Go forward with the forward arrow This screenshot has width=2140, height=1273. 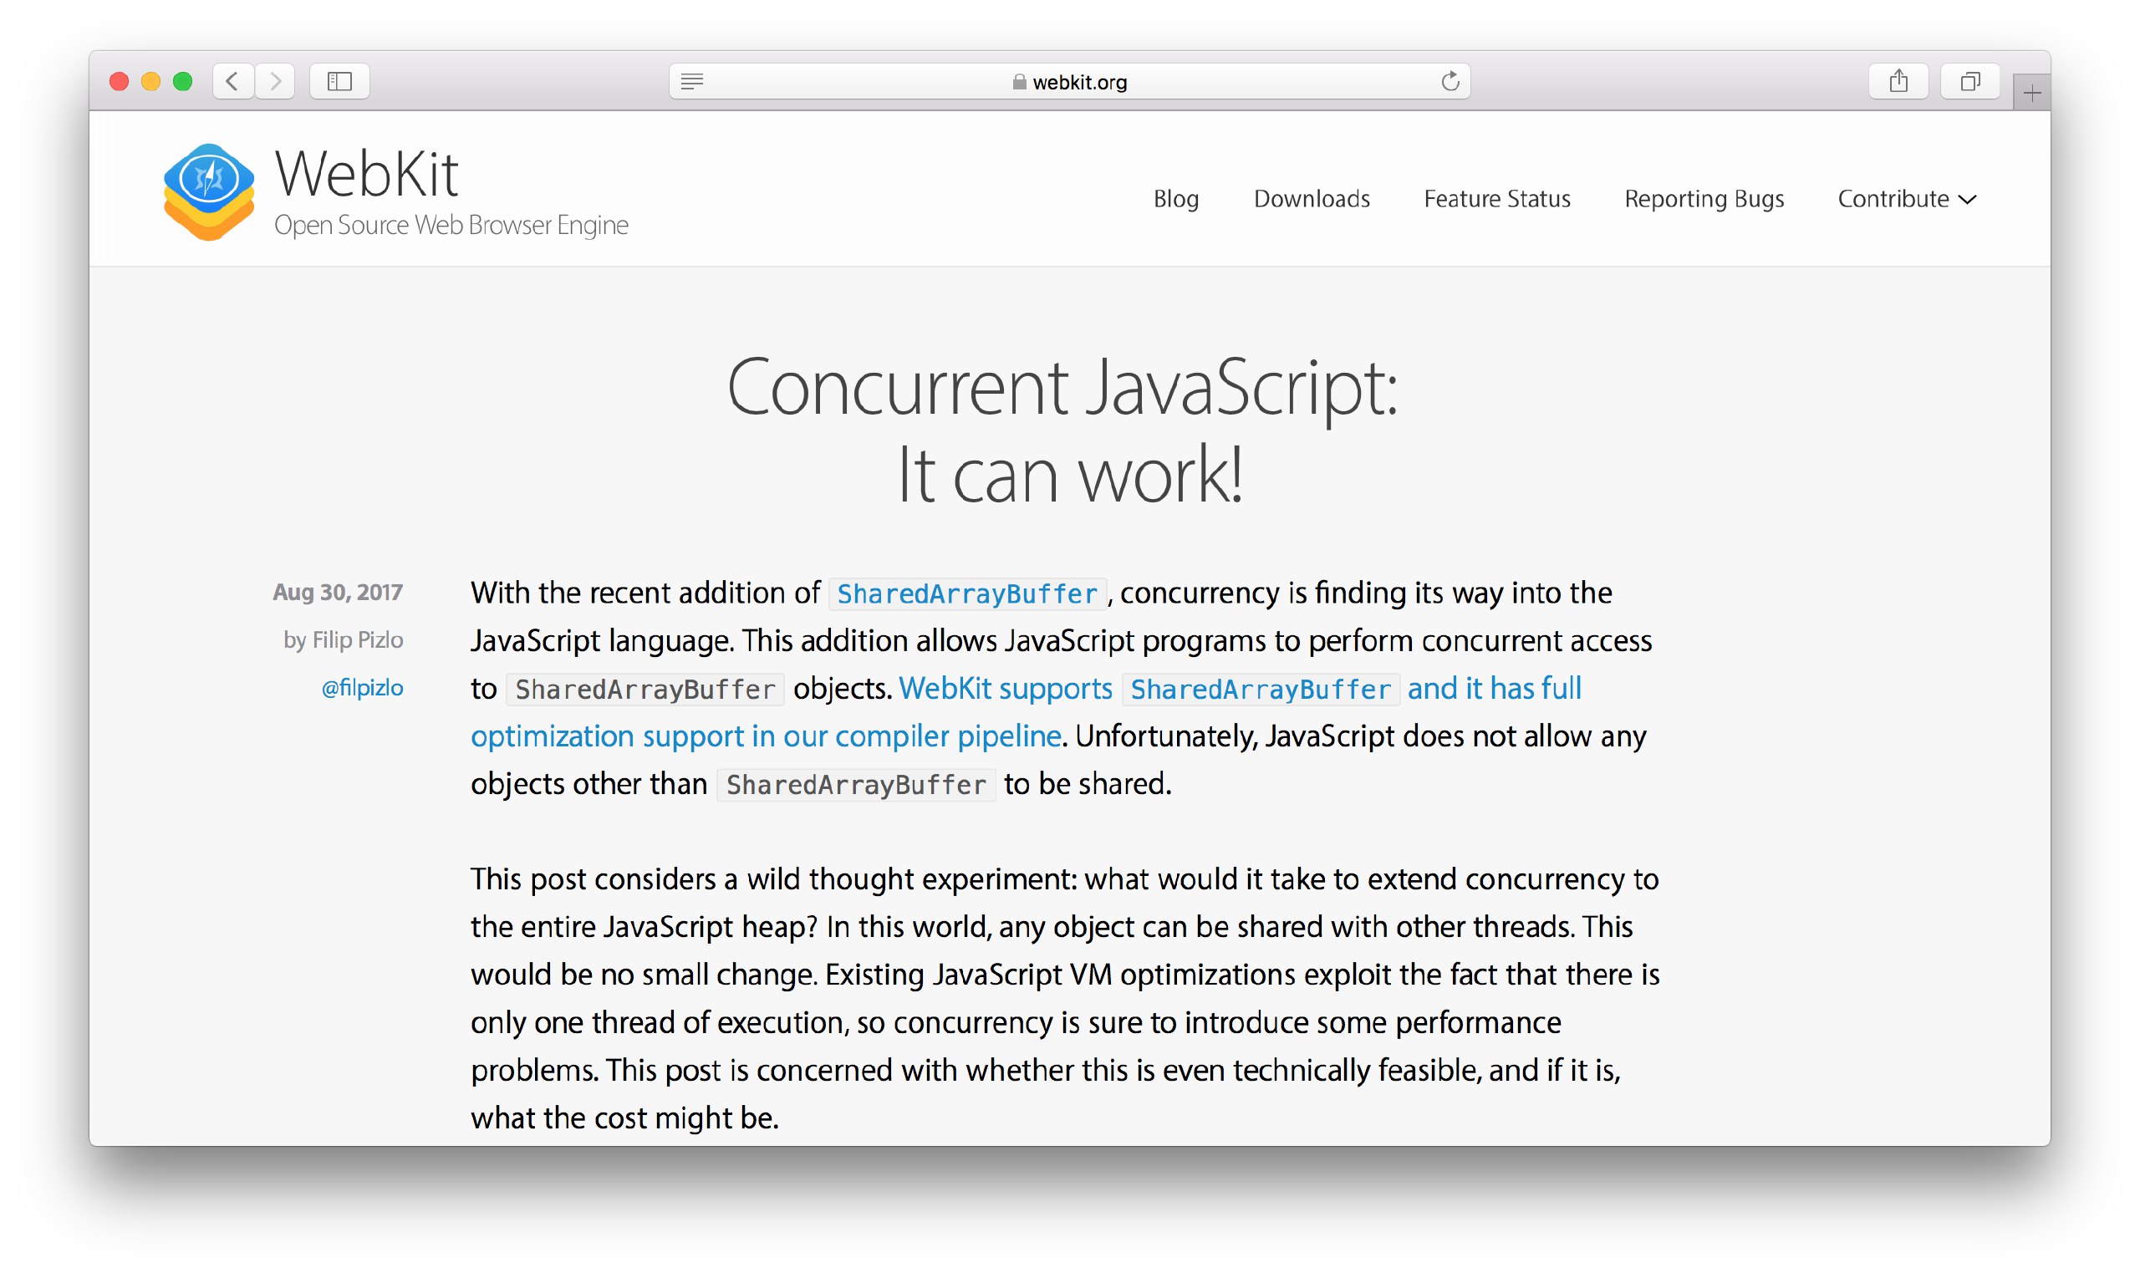(x=275, y=81)
